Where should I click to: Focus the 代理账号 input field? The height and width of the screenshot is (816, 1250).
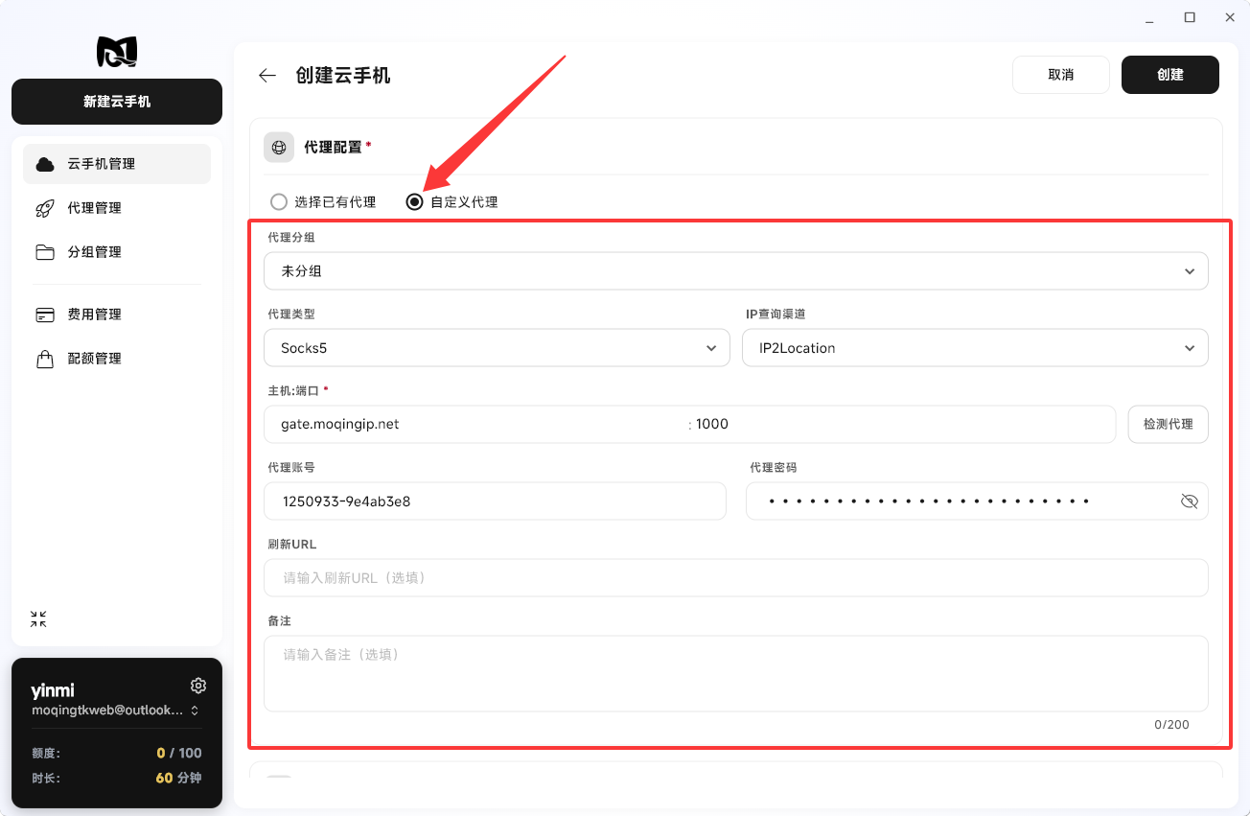[495, 501]
